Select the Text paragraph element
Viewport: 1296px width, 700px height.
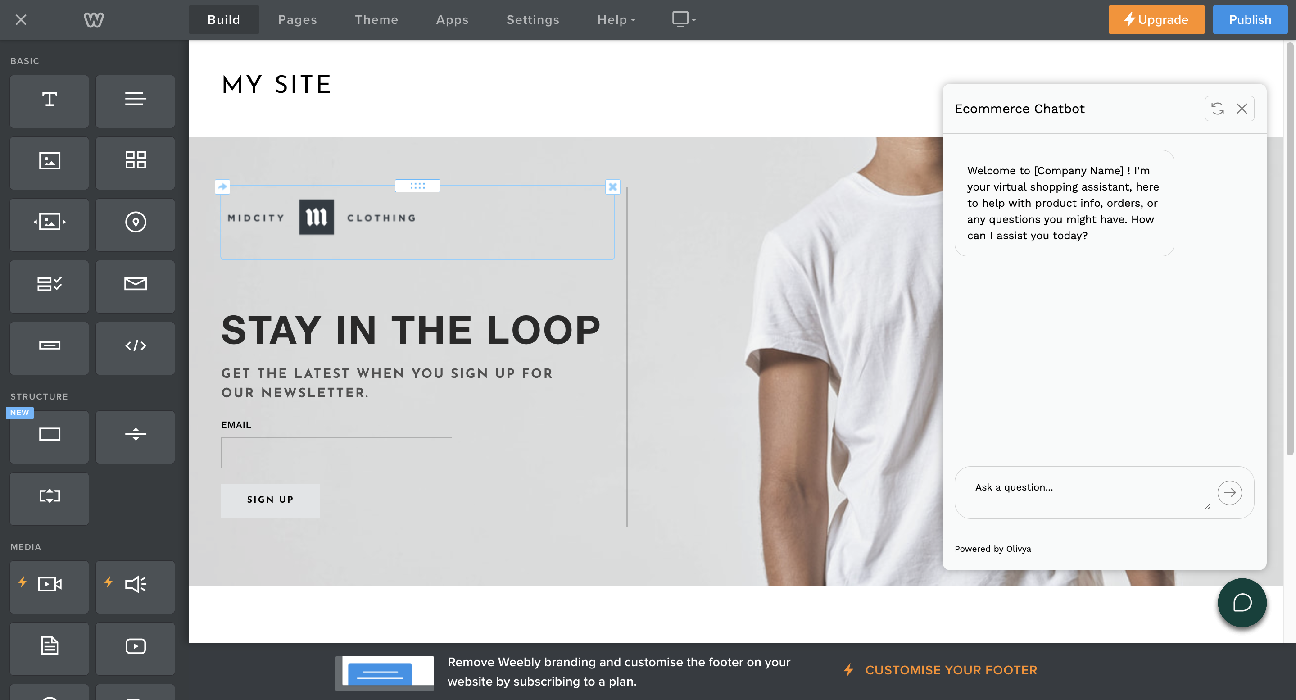point(136,101)
